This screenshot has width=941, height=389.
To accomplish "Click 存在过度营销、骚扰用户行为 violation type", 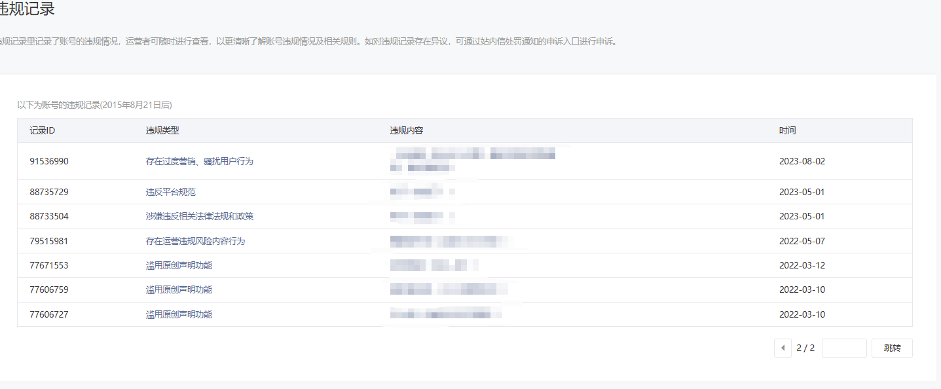I will pos(199,161).
